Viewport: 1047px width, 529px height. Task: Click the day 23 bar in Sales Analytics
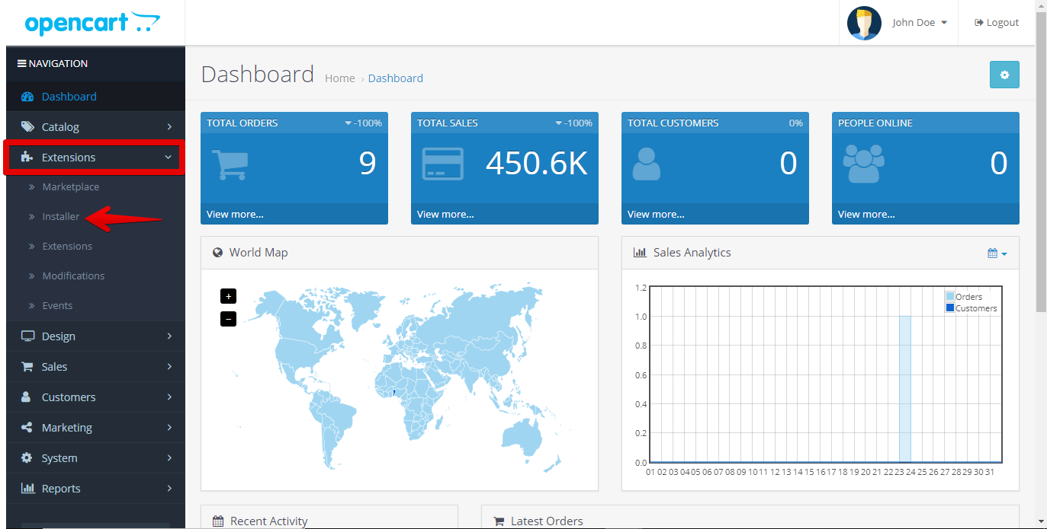905,389
